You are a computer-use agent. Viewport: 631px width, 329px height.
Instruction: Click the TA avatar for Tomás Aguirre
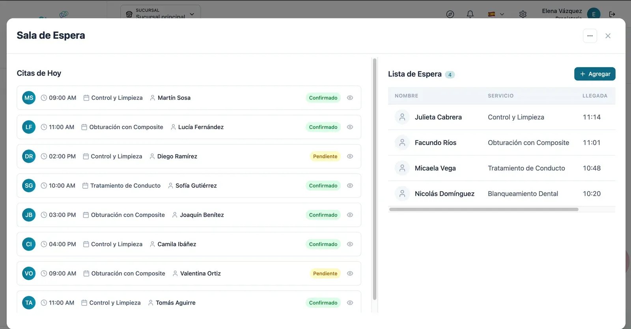tap(29, 303)
